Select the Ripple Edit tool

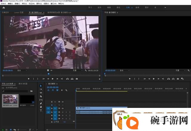(41, 93)
